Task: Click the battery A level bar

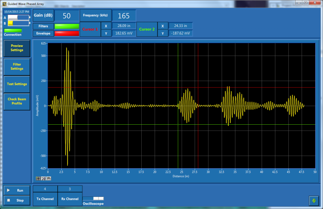Action: pos(18,18)
